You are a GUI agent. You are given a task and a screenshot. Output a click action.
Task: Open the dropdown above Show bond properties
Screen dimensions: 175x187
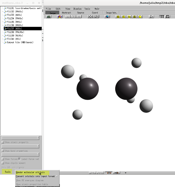point(20,146)
